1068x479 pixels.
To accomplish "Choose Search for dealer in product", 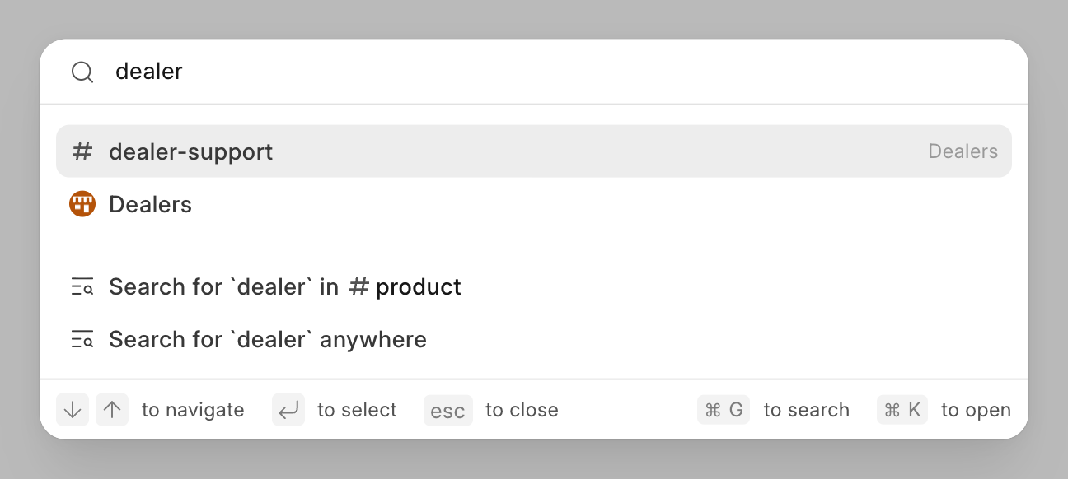I will pyautogui.click(x=534, y=287).
